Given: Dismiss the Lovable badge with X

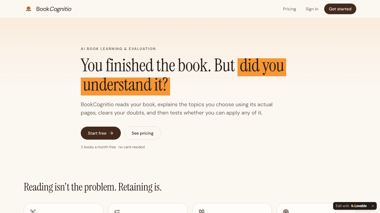Looking at the screenshot, I should point(373,206).
